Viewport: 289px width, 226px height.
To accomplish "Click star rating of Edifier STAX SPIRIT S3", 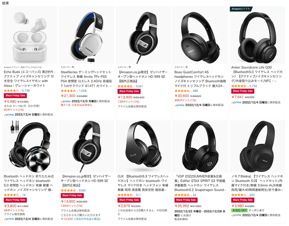I will tap(182, 195).
